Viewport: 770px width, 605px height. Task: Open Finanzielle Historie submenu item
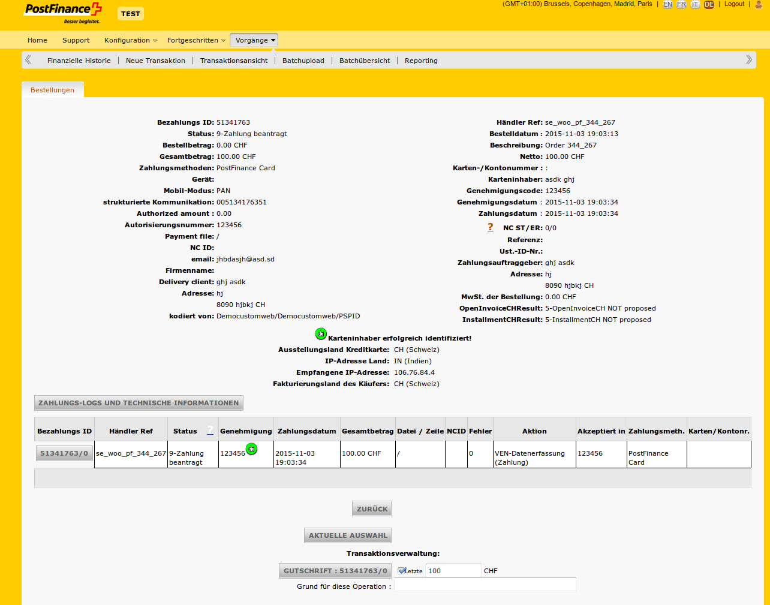79,61
